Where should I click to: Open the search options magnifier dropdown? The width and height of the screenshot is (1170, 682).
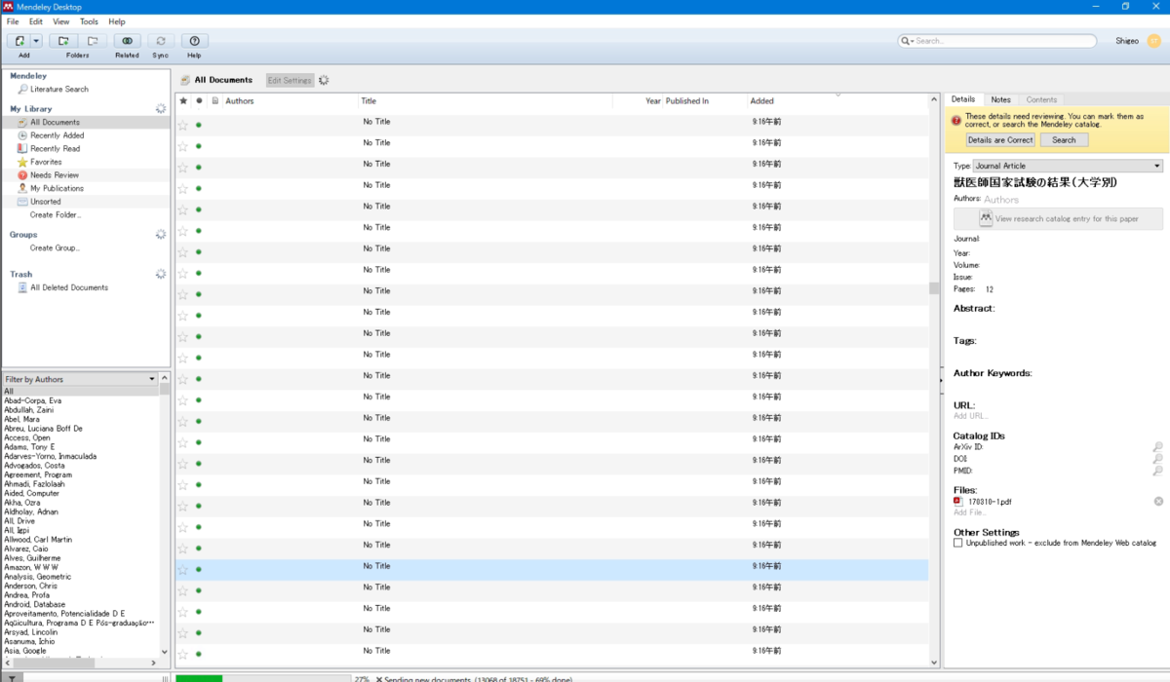(x=907, y=41)
